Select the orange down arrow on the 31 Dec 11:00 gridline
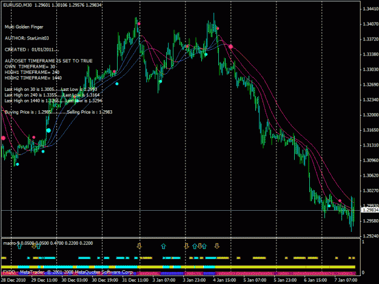 139,246
